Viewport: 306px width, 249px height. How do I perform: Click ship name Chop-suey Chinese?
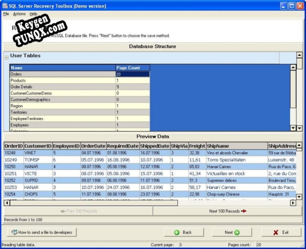pyautogui.click(x=237, y=194)
